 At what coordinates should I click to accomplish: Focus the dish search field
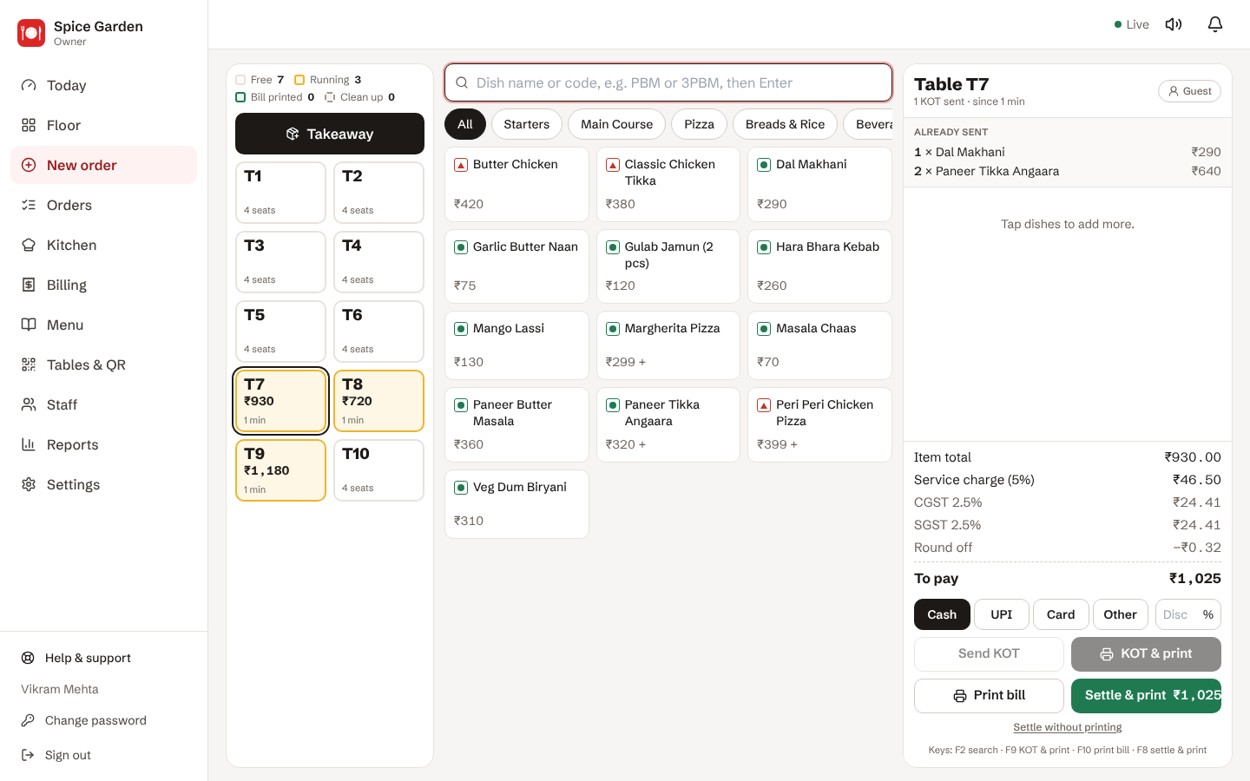point(668,82)
